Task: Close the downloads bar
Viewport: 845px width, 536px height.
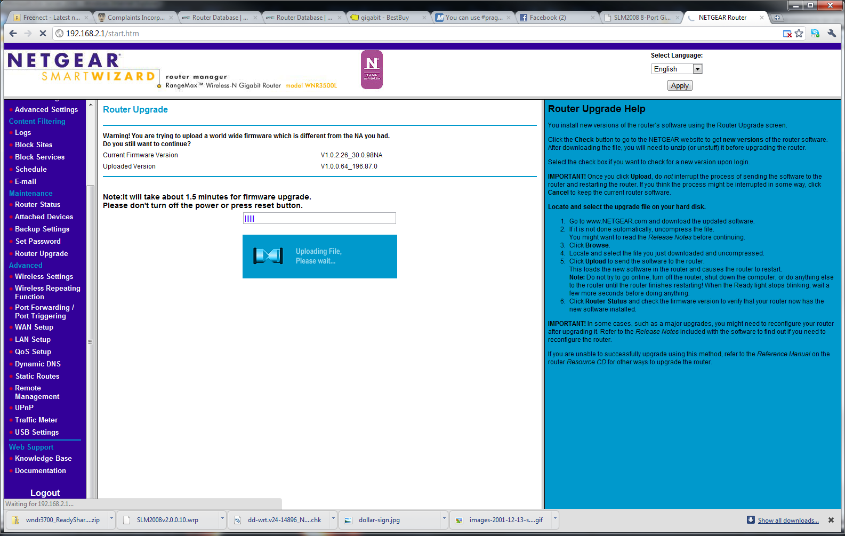Action: (831, 520)
